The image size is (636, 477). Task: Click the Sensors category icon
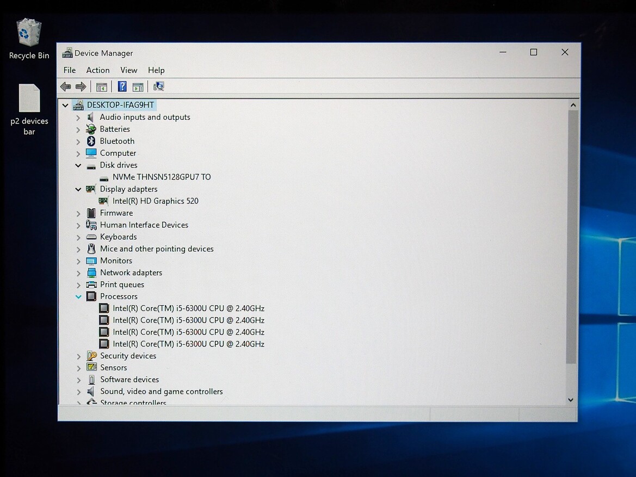[91, 368]
